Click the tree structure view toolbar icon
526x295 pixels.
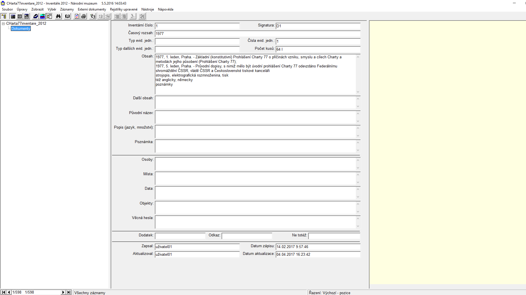click(x=4, y=16)
